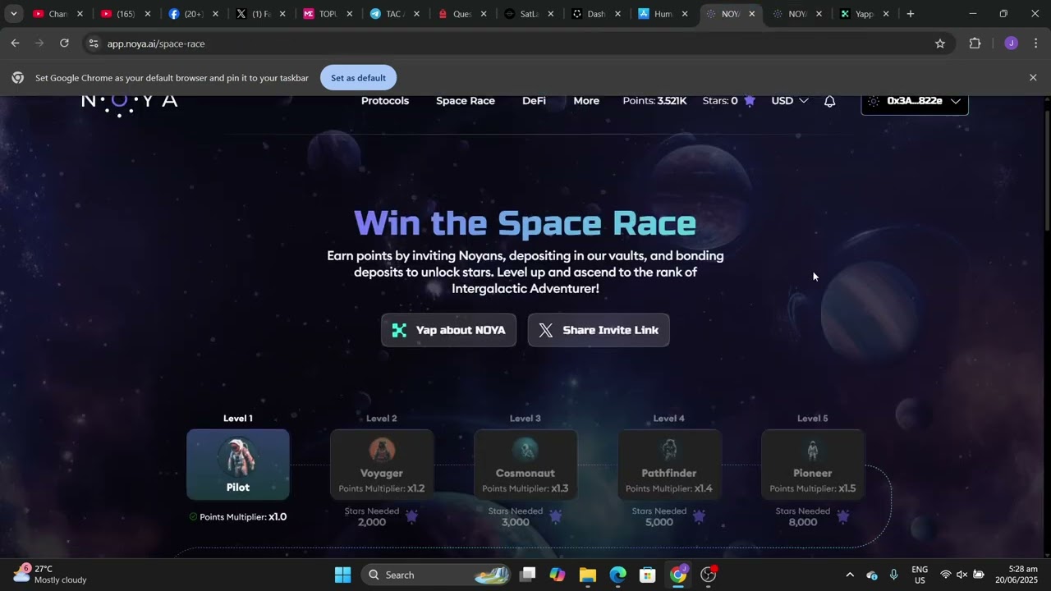Click the star beside Stars Needed 2,000
Image resolution: width=1051 pixels, height=591 pixels.
[411, 516]
